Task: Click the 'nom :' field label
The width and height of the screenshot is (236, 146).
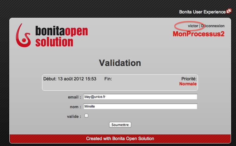Action: [75, 107]
